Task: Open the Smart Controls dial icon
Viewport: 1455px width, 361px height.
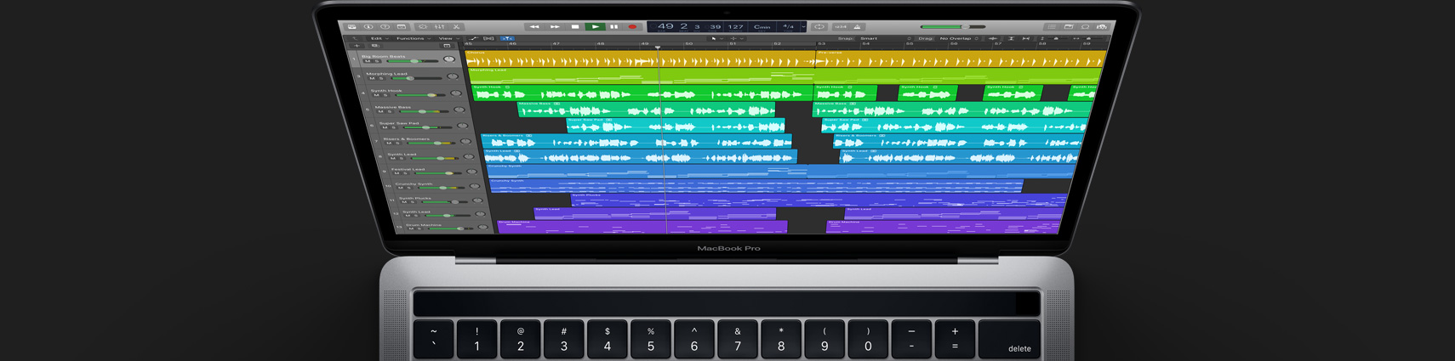Action: 423,26
